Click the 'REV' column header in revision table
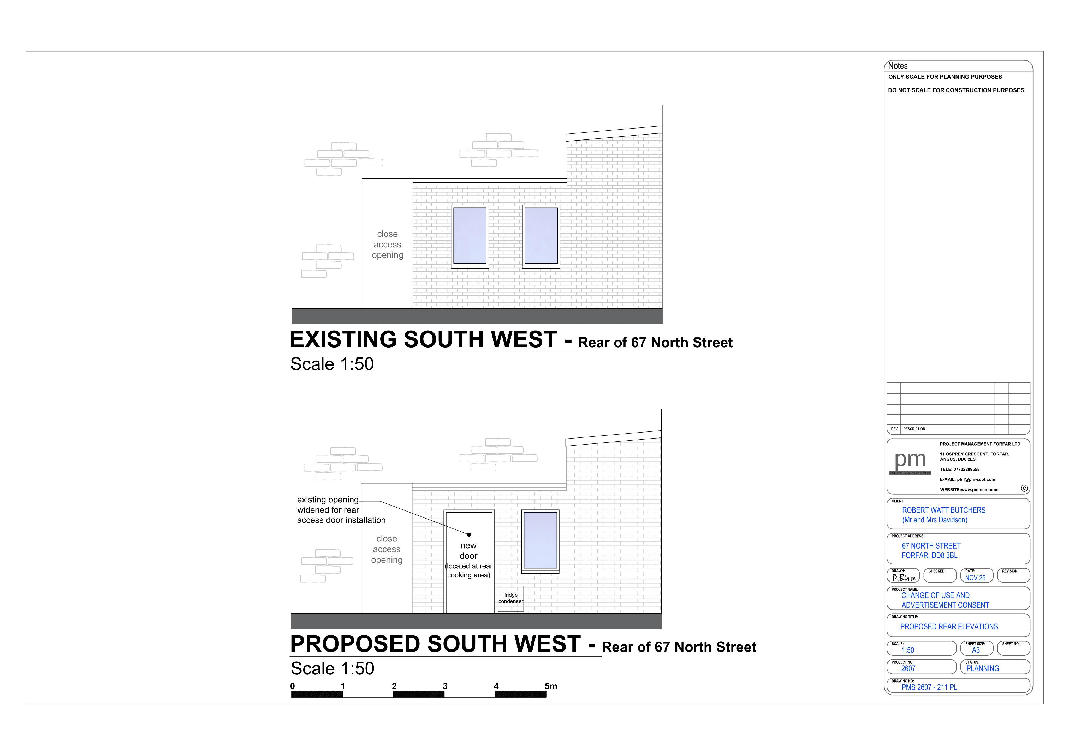This screenshot has width=1069, height=755. 894,429
